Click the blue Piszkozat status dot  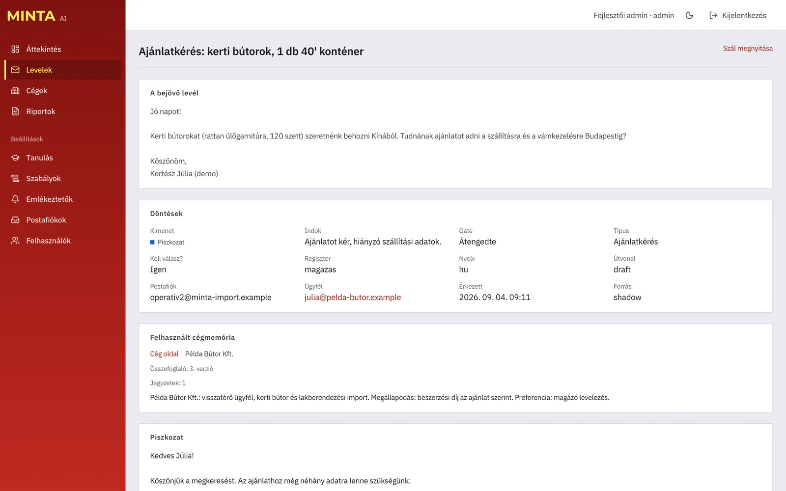tap(152, 242)
